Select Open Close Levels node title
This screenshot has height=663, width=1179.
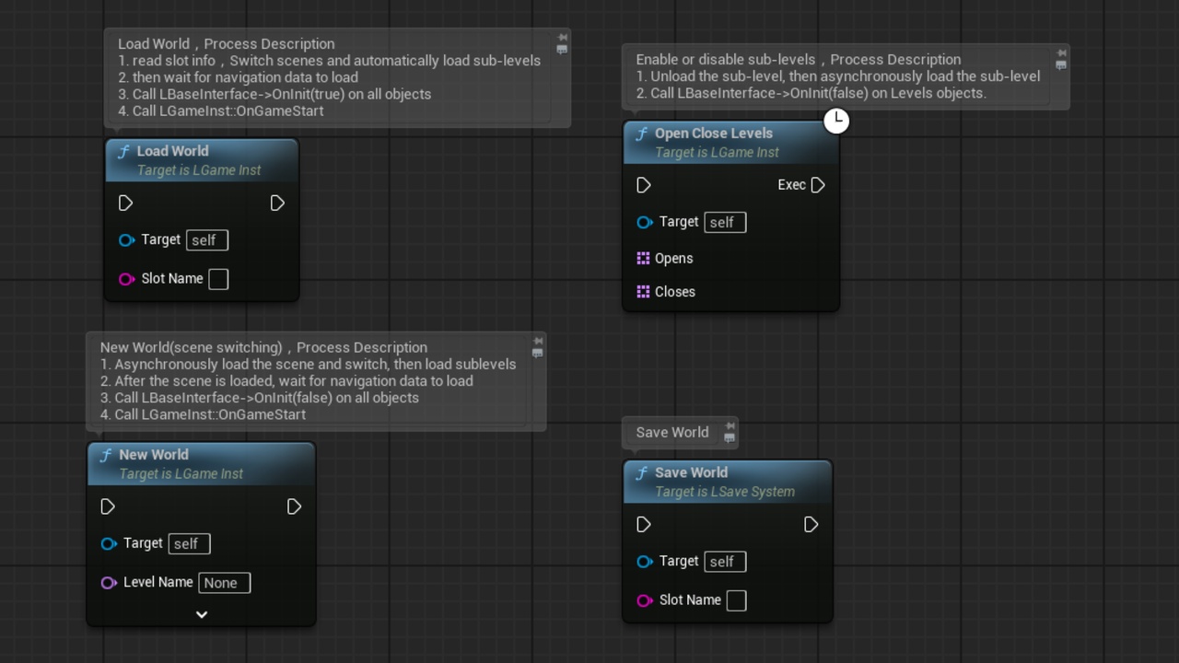pyautogui.click(x=714, y=133)
